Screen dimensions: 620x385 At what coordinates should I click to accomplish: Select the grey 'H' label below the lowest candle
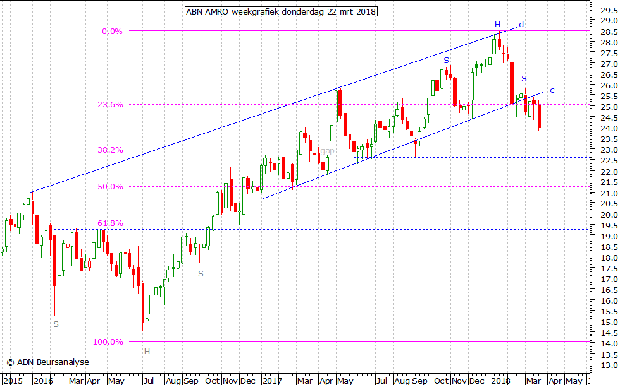pyautogui.click(x=147, y=351)
